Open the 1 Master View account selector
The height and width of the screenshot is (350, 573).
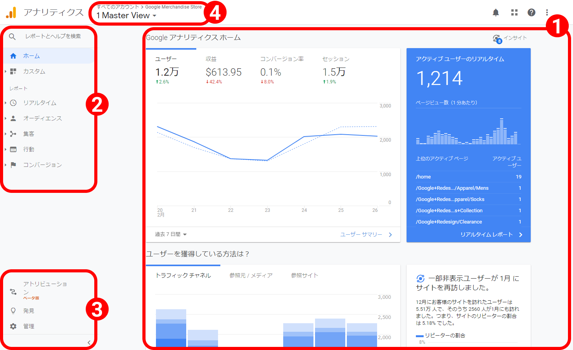tap(126, 16)
